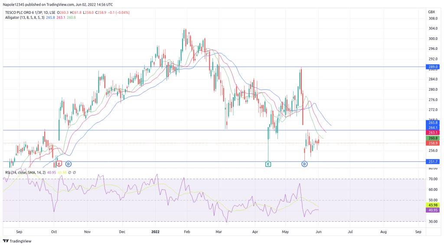Image resolution: width=444 pixels, height=246 pixels.
Task: Click the Feb label on the time axis
Action: [187, 232]
